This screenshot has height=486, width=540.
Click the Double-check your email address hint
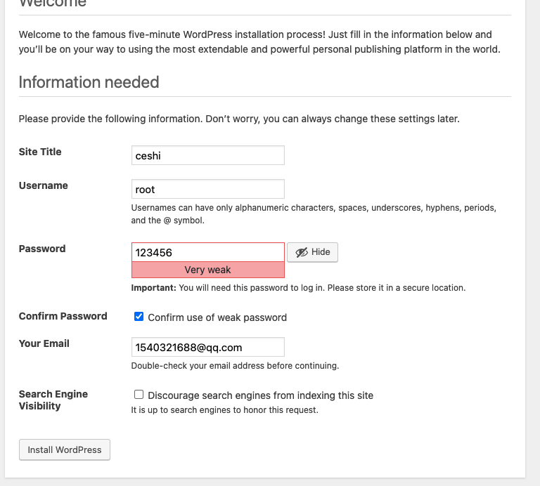(x=235, y=366)
